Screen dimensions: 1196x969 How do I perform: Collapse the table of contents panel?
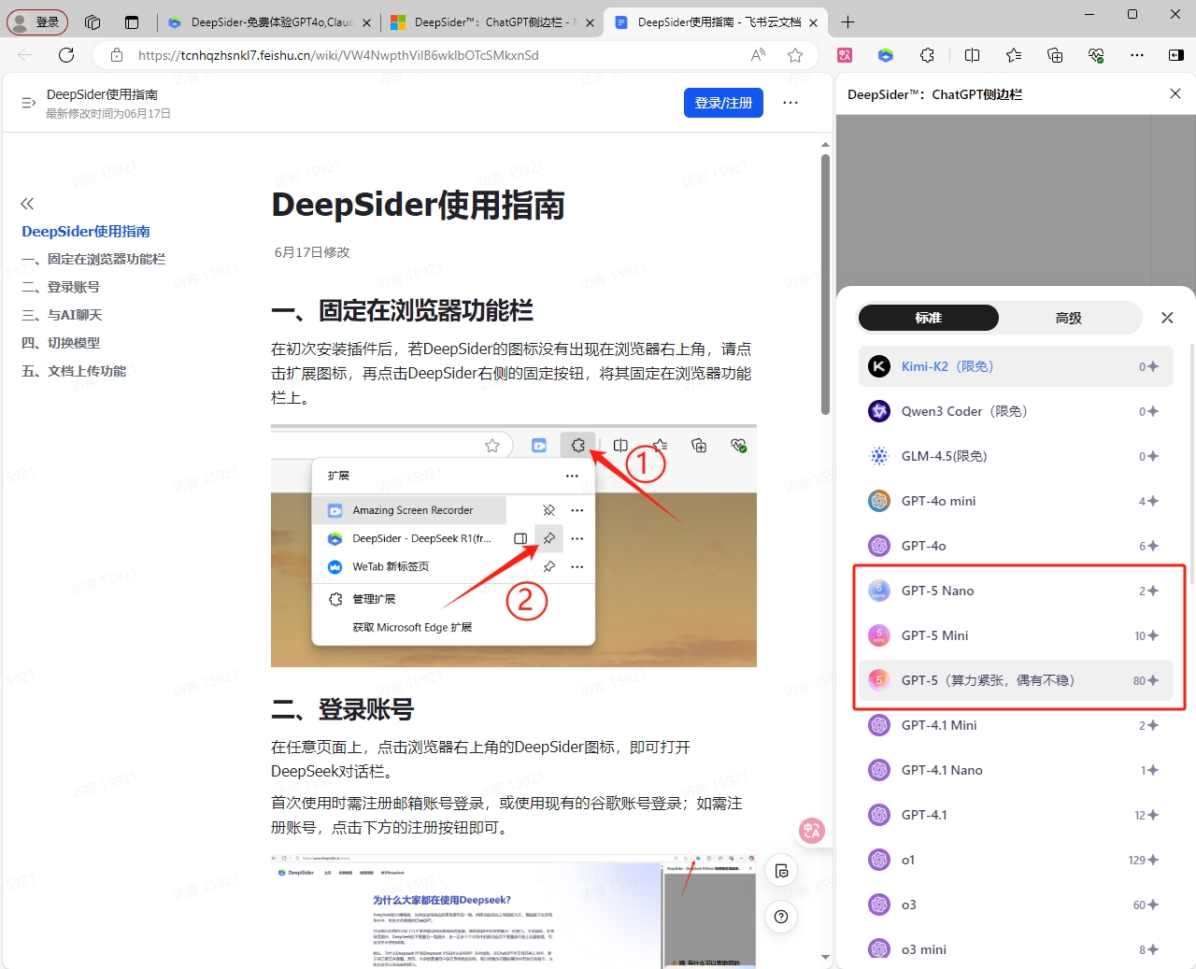(x=27, y=204)
